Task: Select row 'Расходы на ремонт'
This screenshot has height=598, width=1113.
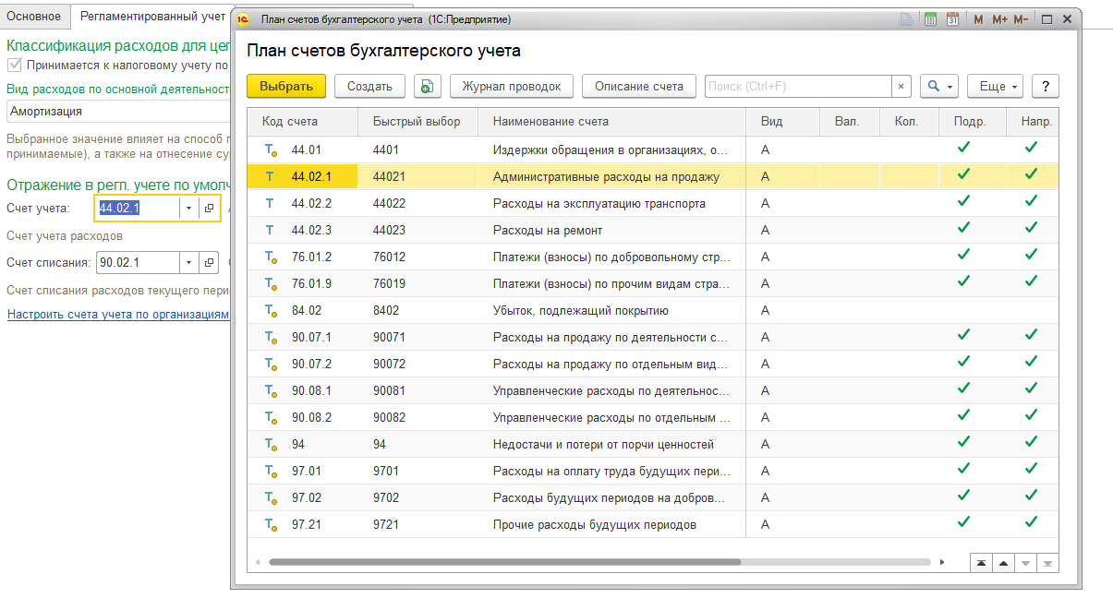Action: (x=653, y=230)
